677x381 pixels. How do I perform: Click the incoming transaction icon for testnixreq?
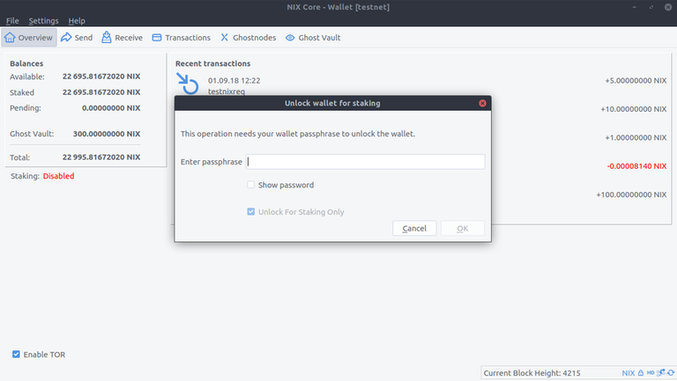pos(188,84)
